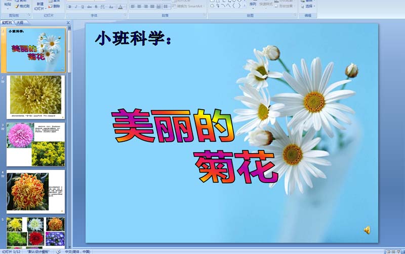The height and width of the screenshot is (254, 405).
Task: Switch to the Outline (大纲) pane tab
Action: pyautogui.click(x=20, y=23)
